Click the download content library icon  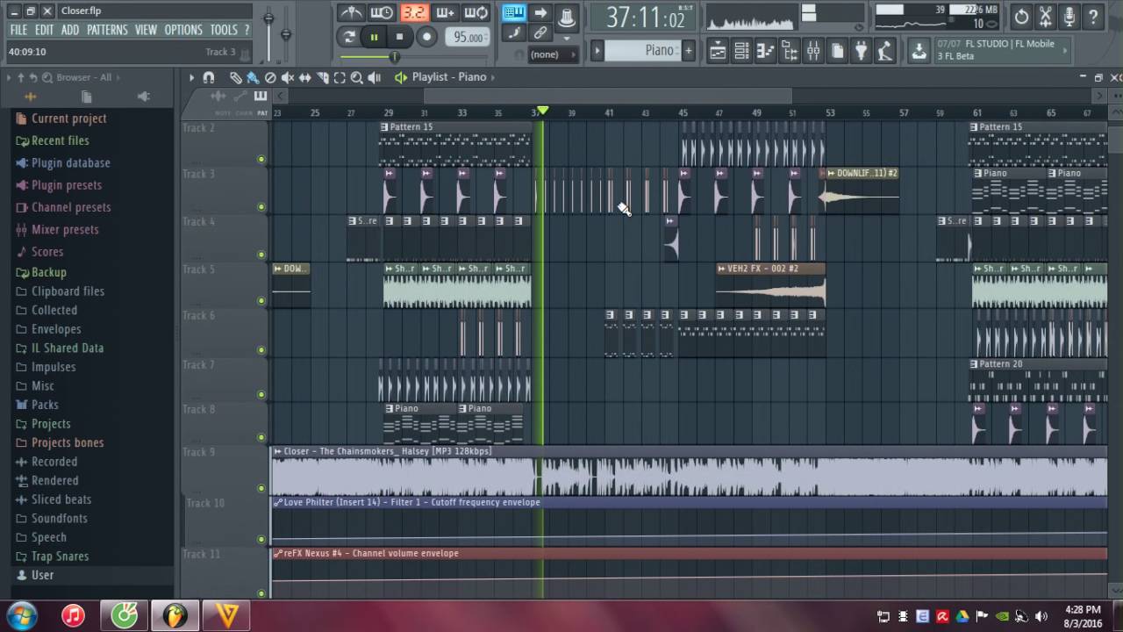pos(919,51)
